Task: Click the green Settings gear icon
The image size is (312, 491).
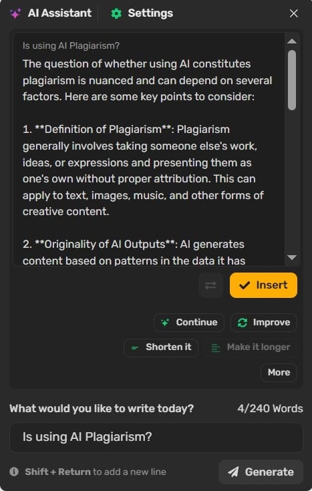Action: point(116,13)
